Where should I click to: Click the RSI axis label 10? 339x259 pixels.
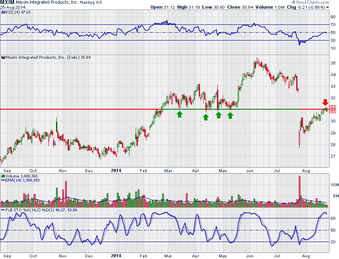(333, 48)
